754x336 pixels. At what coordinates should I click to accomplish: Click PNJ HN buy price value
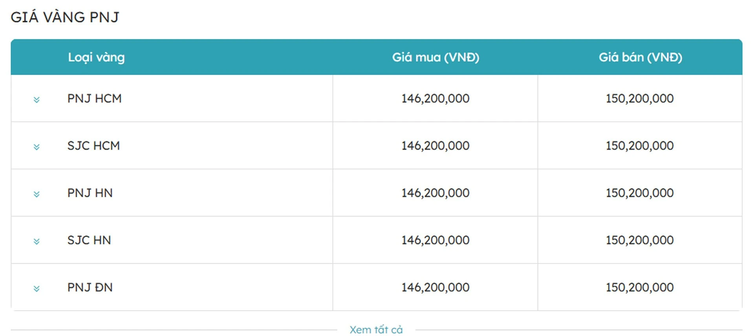pyautogui.click(x=435, y=193)
